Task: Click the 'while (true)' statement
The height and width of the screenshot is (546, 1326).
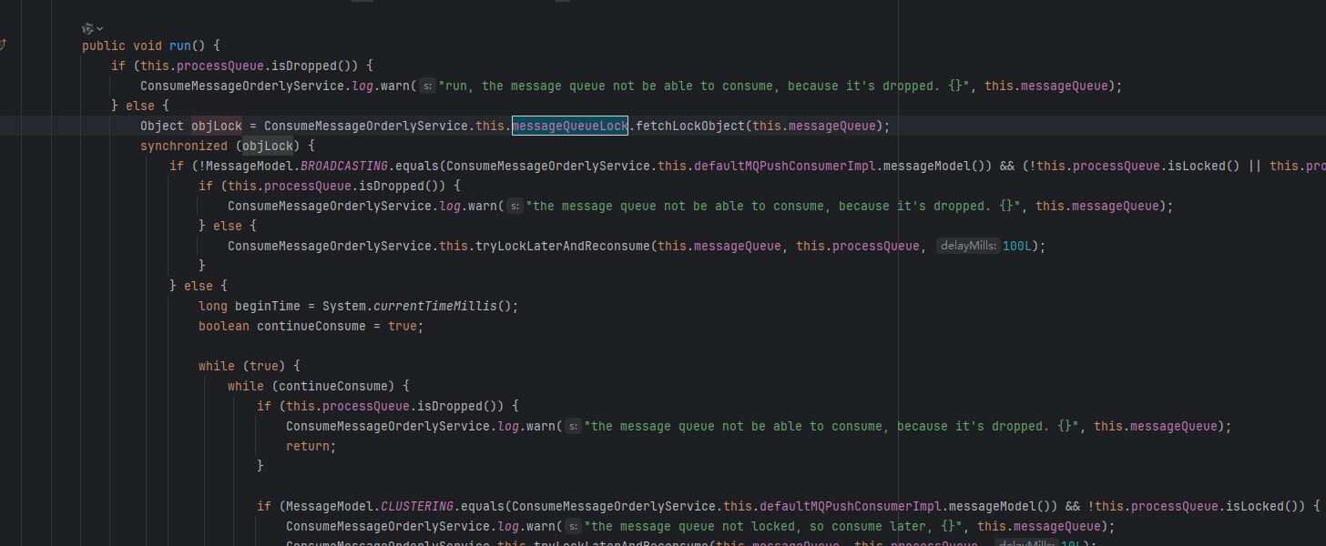Action: click(250, 366)
